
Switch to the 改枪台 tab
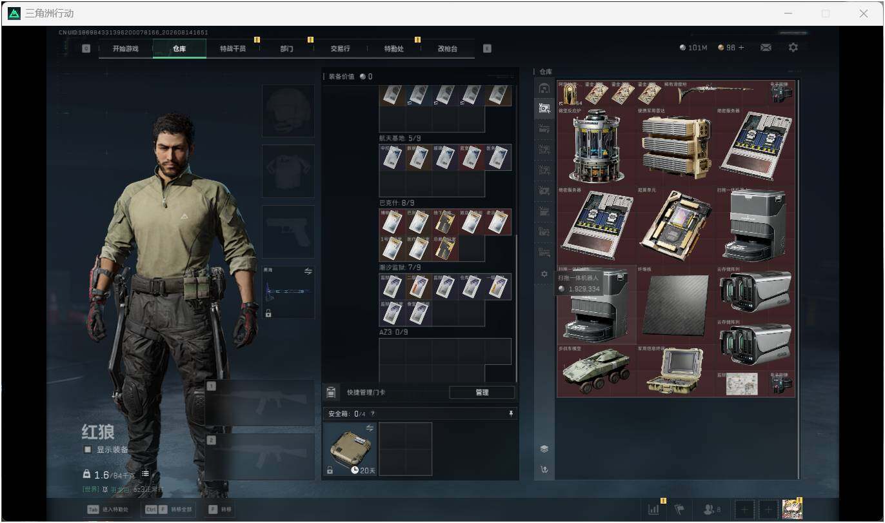(x=447, y=48)
